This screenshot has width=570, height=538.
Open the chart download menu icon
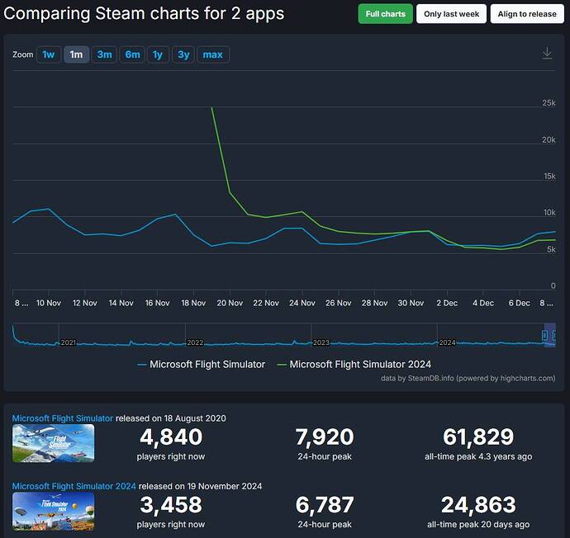[547, 54]
